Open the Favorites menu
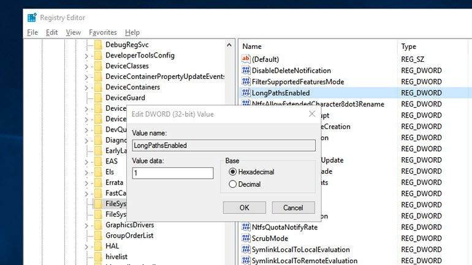Viewport: 472px width, 265px height. 102,32
